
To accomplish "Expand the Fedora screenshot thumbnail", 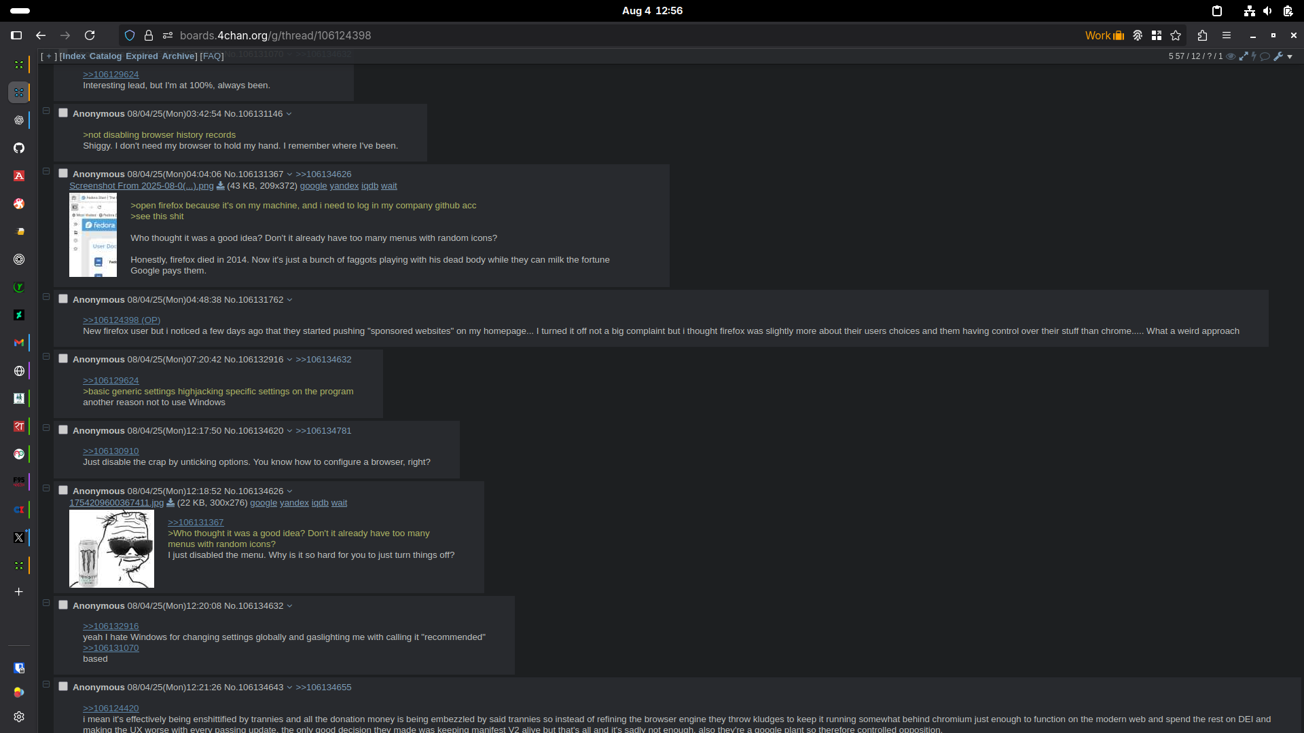I will (x=93, y=235).
